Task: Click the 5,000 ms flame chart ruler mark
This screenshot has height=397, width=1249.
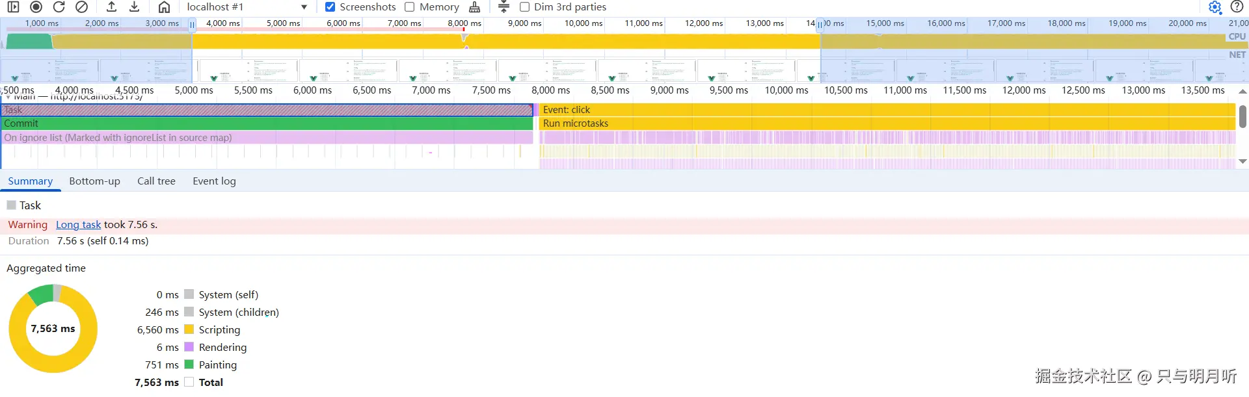Action: click(x=194, y=90)
